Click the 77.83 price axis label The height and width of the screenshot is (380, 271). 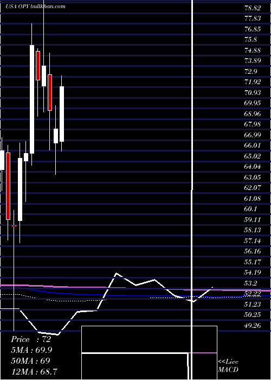[x=253, y=18]
